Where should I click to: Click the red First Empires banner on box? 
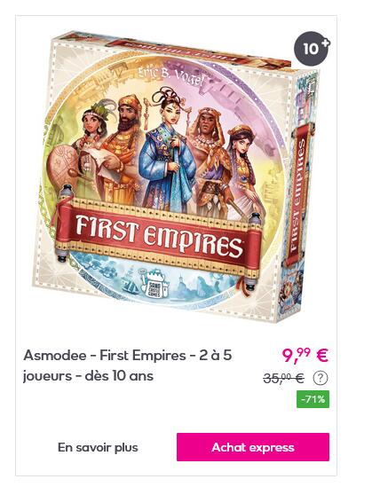click(x=159, y=233)
